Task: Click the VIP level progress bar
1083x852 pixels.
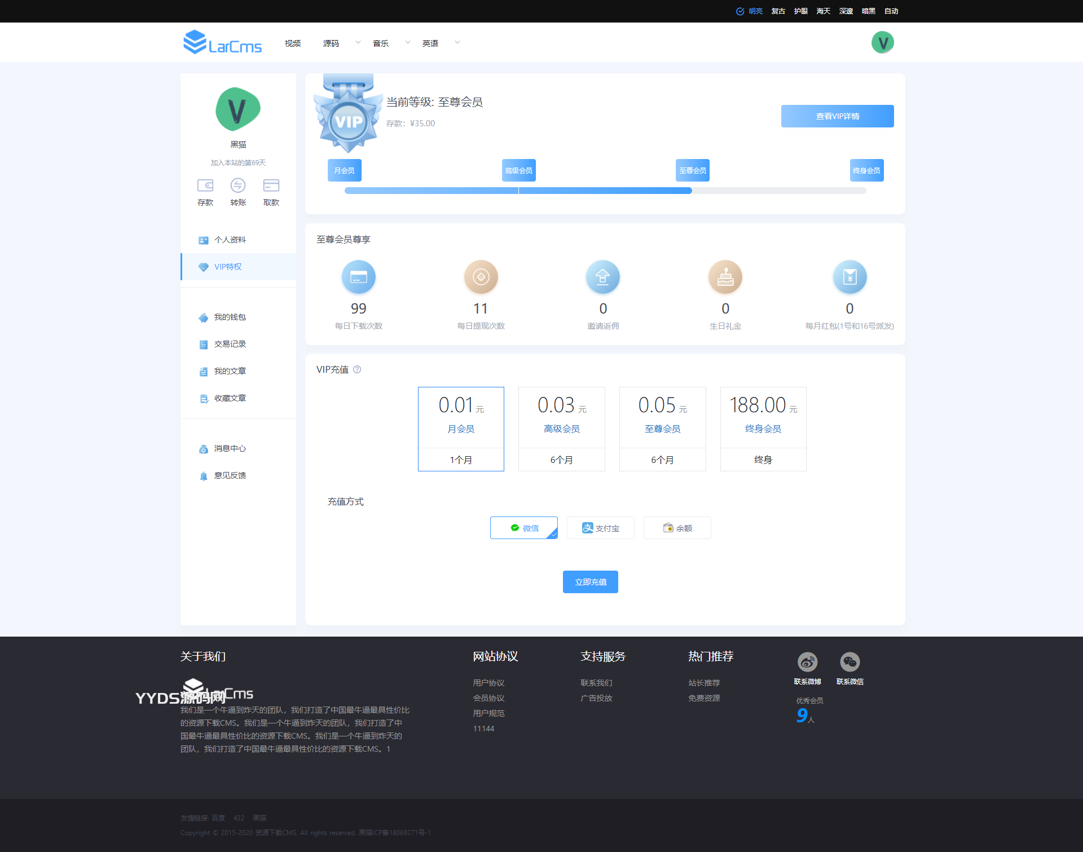Action: [605, 191]
